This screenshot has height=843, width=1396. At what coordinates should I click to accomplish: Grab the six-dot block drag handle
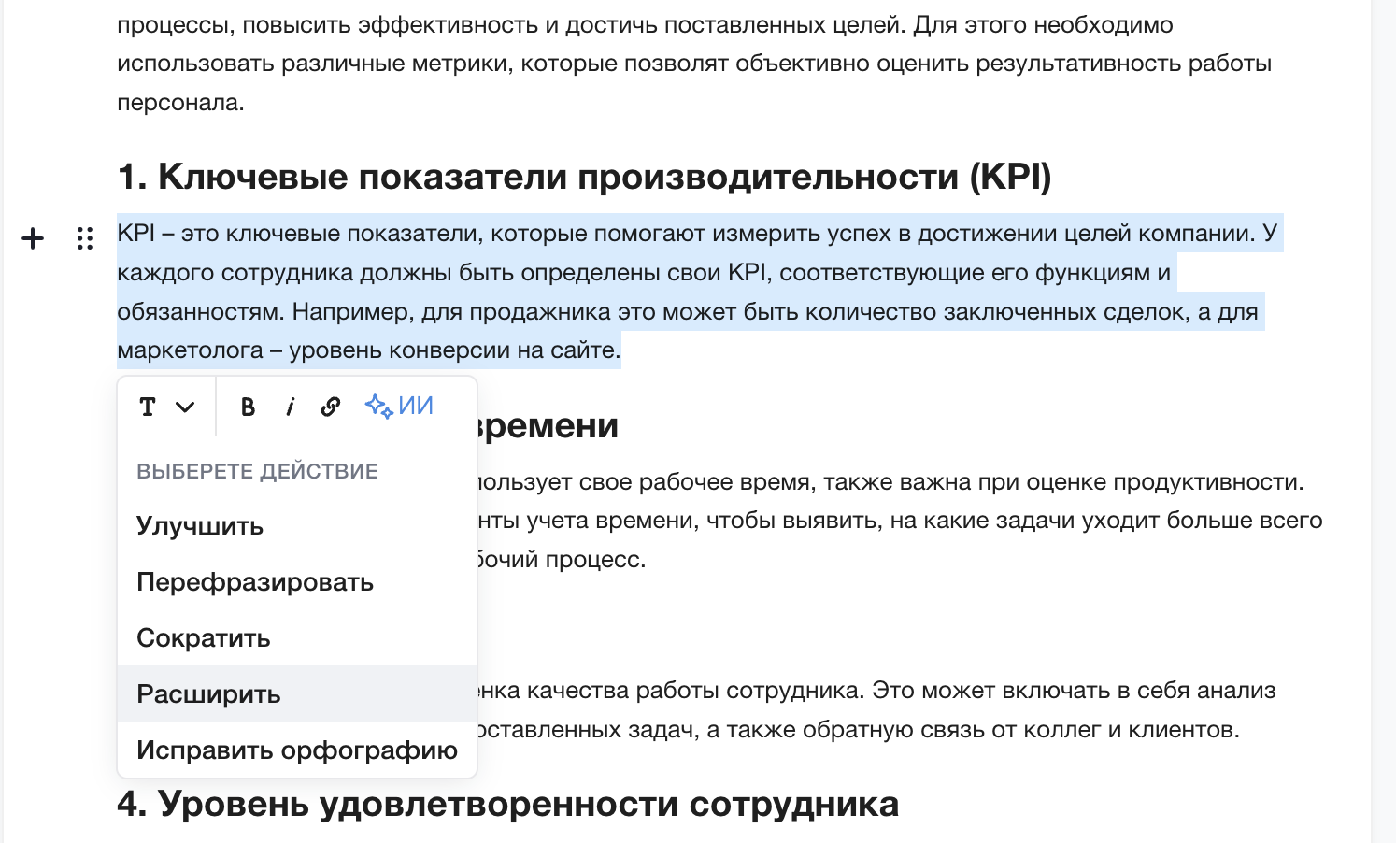85,239
